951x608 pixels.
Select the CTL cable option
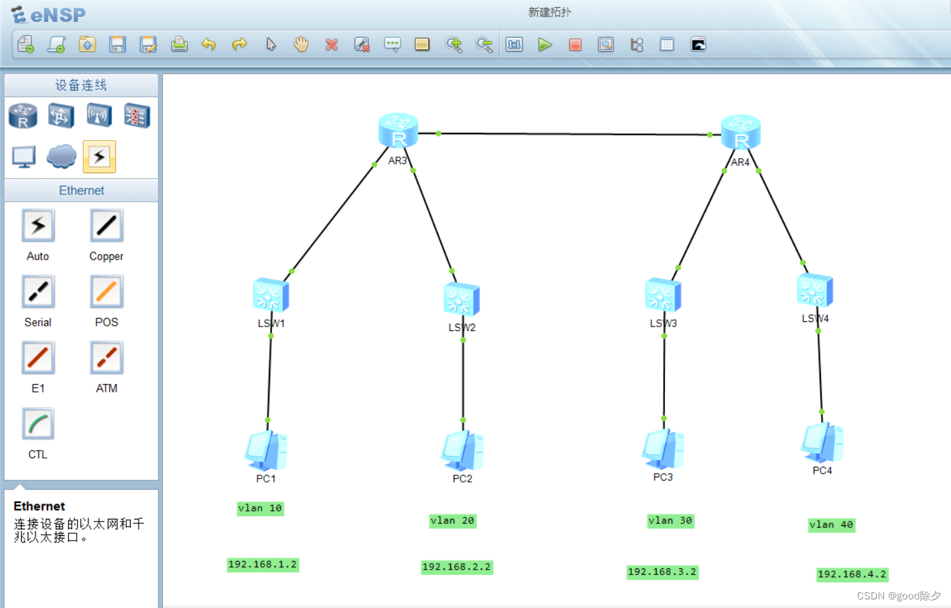[x=38, y=423]
